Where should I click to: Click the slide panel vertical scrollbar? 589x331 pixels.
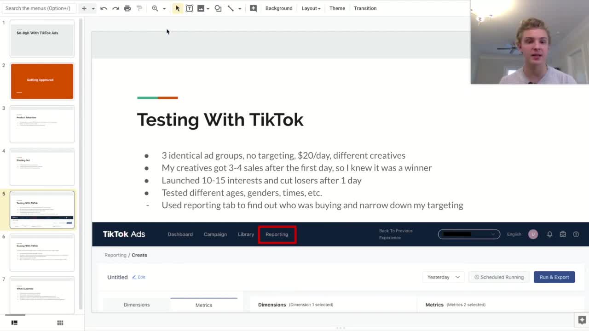[x=81, y=163]
